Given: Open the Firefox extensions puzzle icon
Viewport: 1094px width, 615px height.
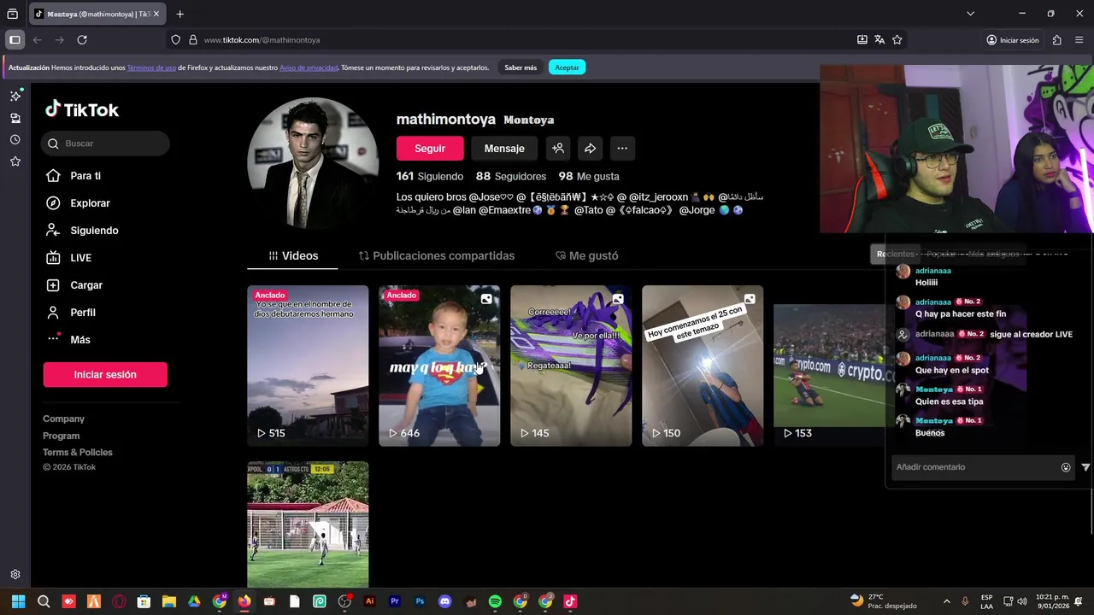Looking at the screenshot, I should tap(1057, 40).
